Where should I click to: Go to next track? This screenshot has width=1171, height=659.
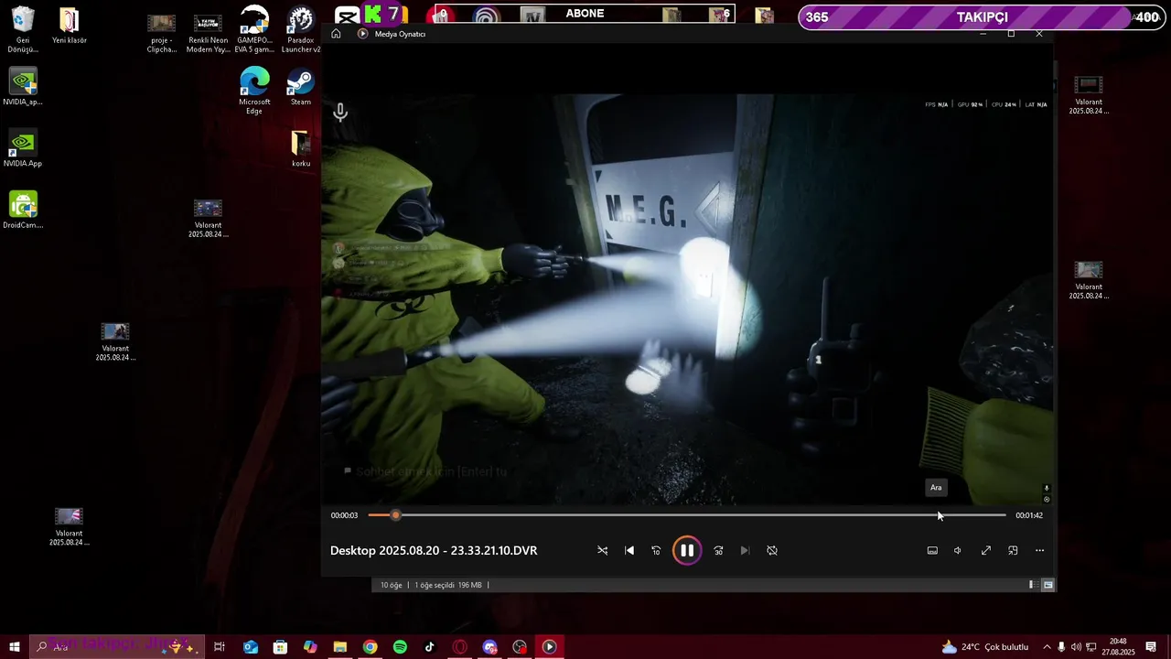coord(745,550)
